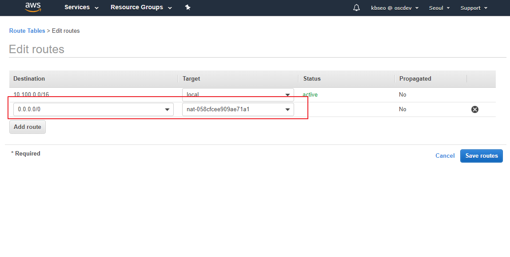
Task: Open the kbseo @ oscdev account menu
Action: click(395, 8)
